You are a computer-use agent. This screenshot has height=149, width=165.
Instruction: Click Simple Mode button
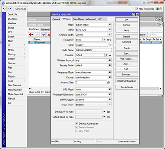pyautogui.click(x=127, y=87)
